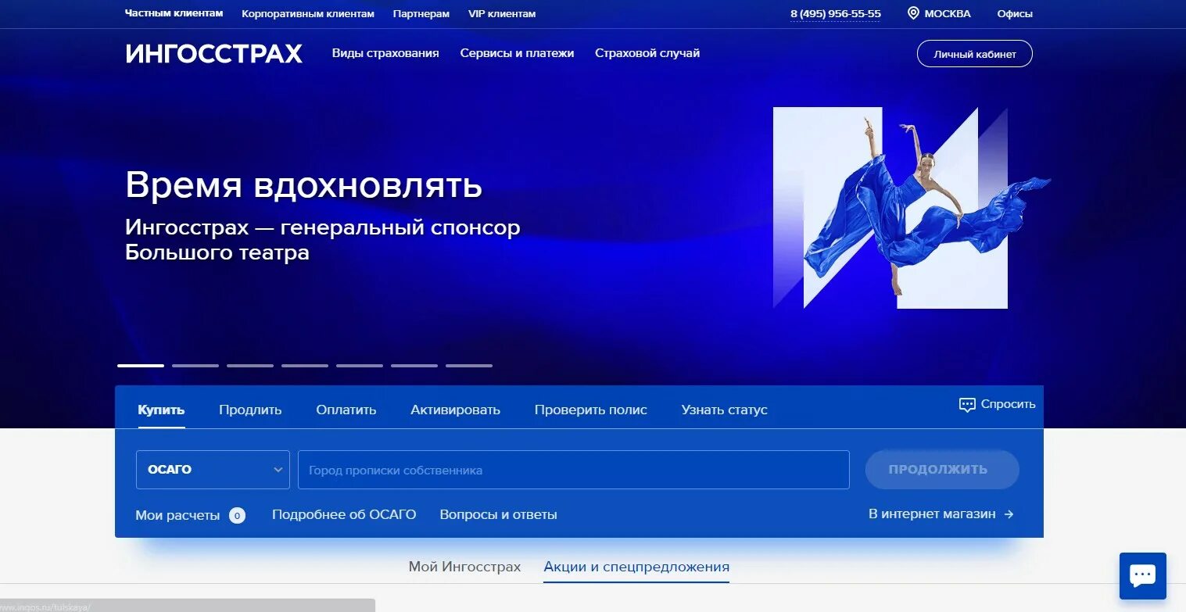Viewport: 1186px width, 612px height.
Task: Click the phone number 8 (495) 956-55-55
Action: 836,13
